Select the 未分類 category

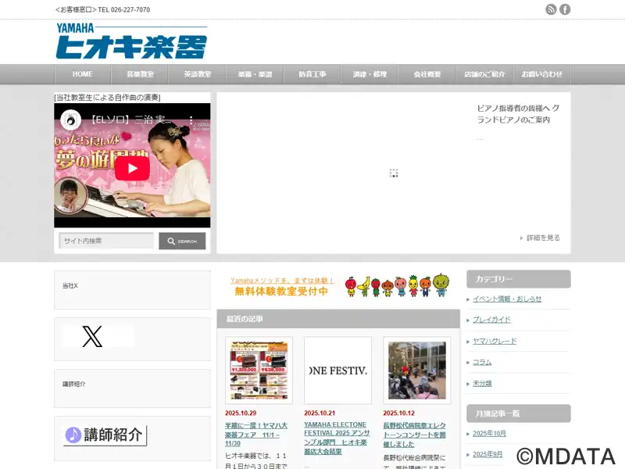[x=482, y=383]
